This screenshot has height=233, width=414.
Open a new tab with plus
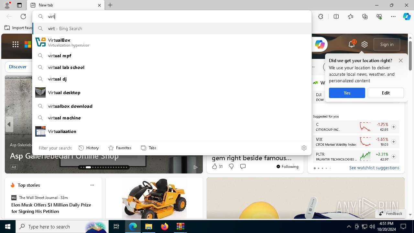pyautogui.click(x=110, y=5)
